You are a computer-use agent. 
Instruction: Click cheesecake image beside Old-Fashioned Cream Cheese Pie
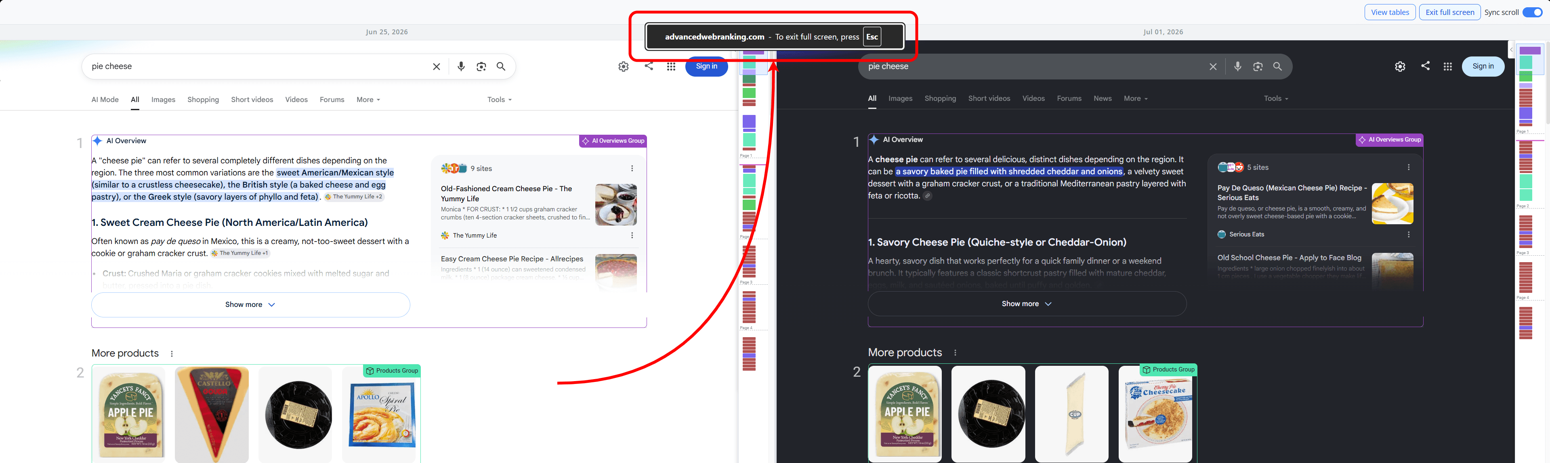[616, 205]
